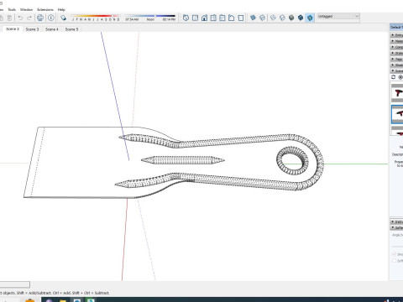Viewport: 403px width, 302px height.
Task: Switch to Scene 2 tab
Action: click(13, 29)
